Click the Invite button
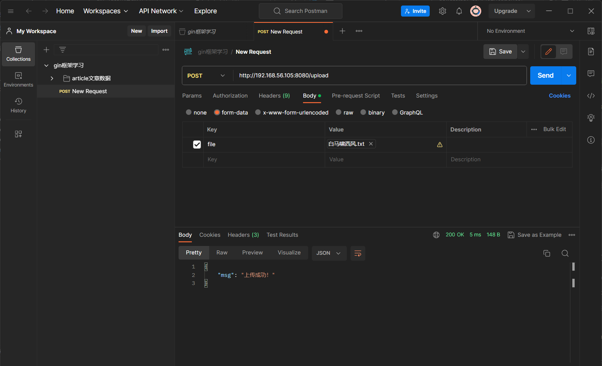 click(415, 11)
